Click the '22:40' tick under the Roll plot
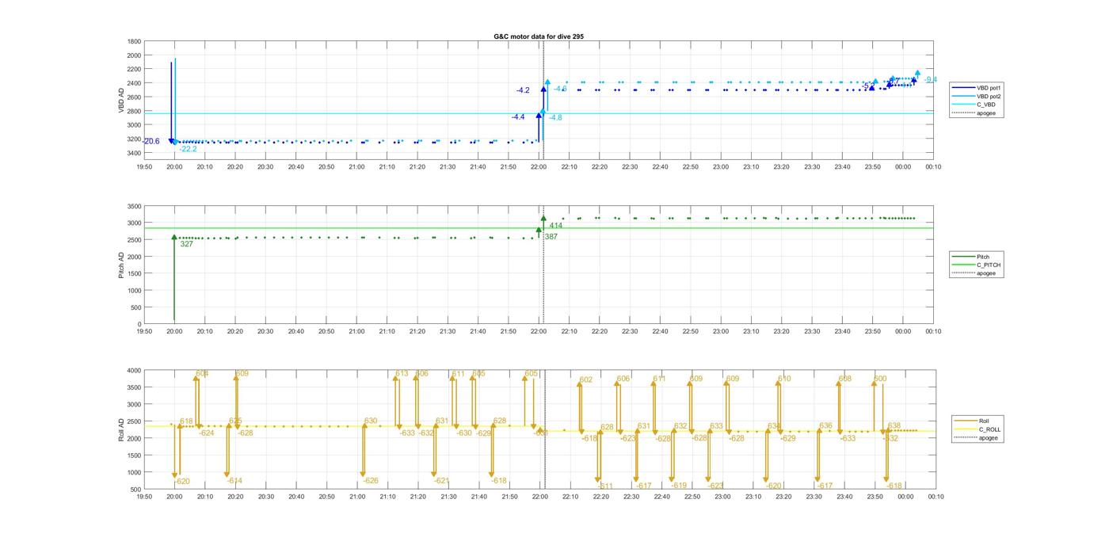Viewport: 1109px width, 549px height. click(661, 497)
